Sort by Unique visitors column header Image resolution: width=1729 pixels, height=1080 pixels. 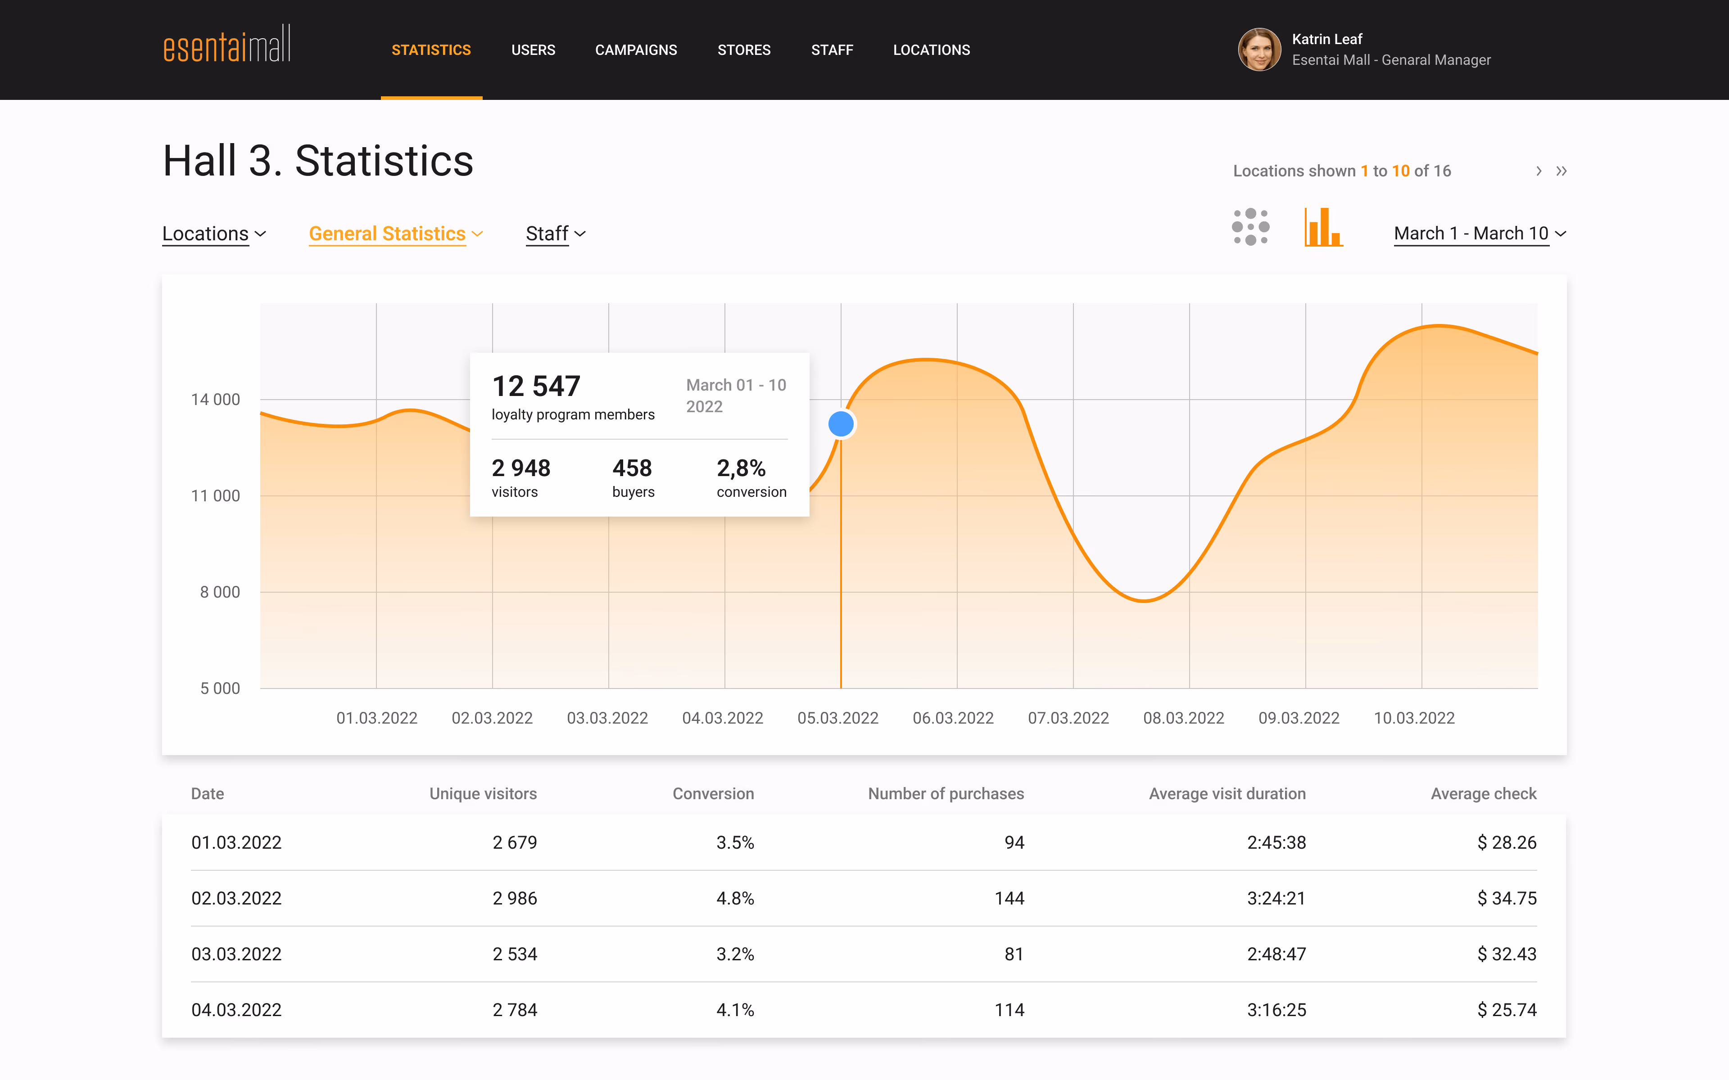coord(483,793)
